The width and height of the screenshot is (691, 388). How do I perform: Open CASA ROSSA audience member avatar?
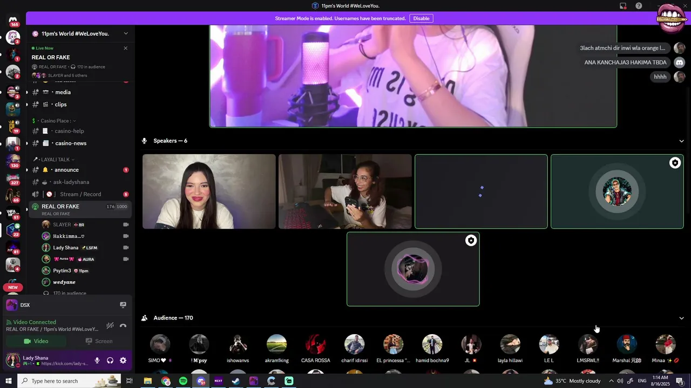(315, 344)
